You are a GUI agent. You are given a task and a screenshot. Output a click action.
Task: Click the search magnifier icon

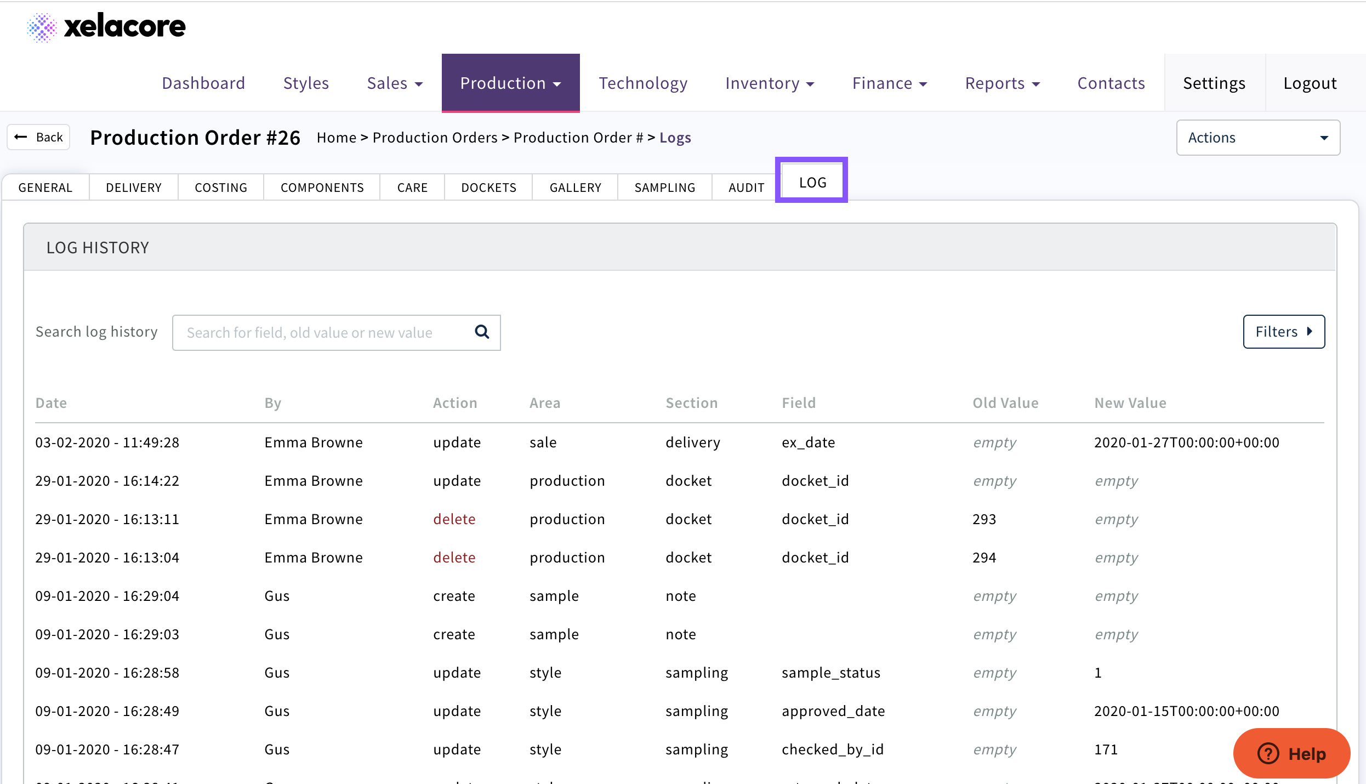click(x=482, y=332)
